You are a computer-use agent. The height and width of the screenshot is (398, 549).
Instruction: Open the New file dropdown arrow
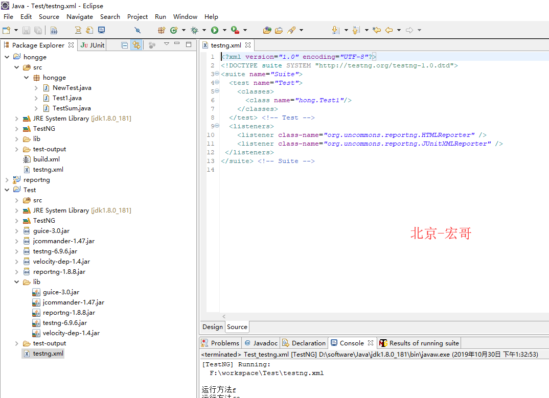[16, 30]
